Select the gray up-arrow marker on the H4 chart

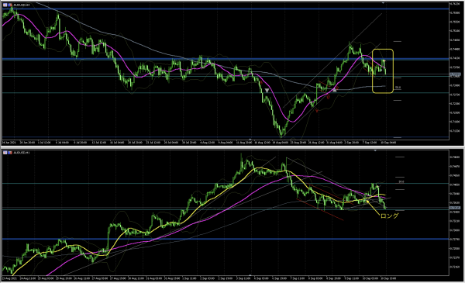tap(335, 89)
